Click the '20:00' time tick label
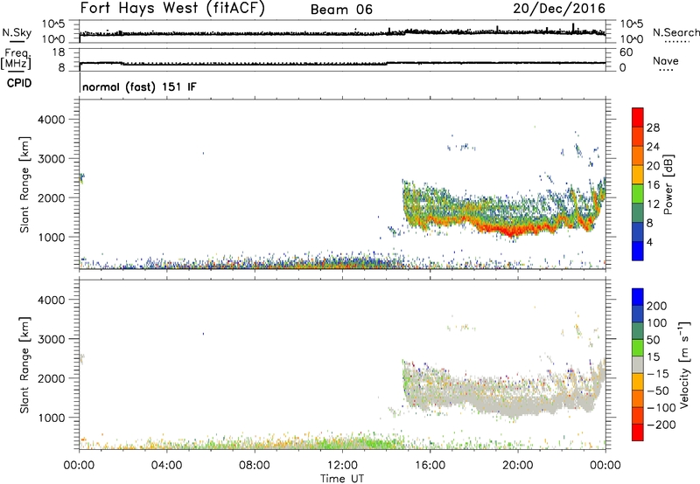Screen dimensions: 700x484 coord(517,466)
